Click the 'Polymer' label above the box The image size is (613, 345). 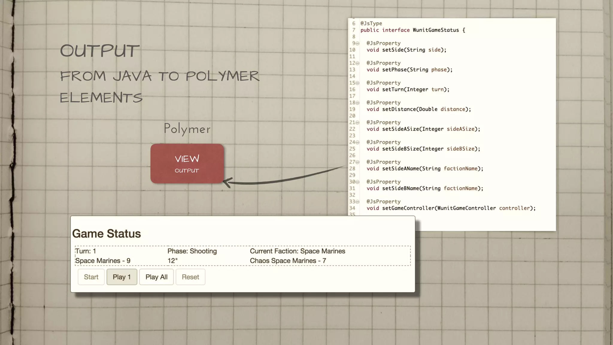pyautogui.click(x=187, y=129)
